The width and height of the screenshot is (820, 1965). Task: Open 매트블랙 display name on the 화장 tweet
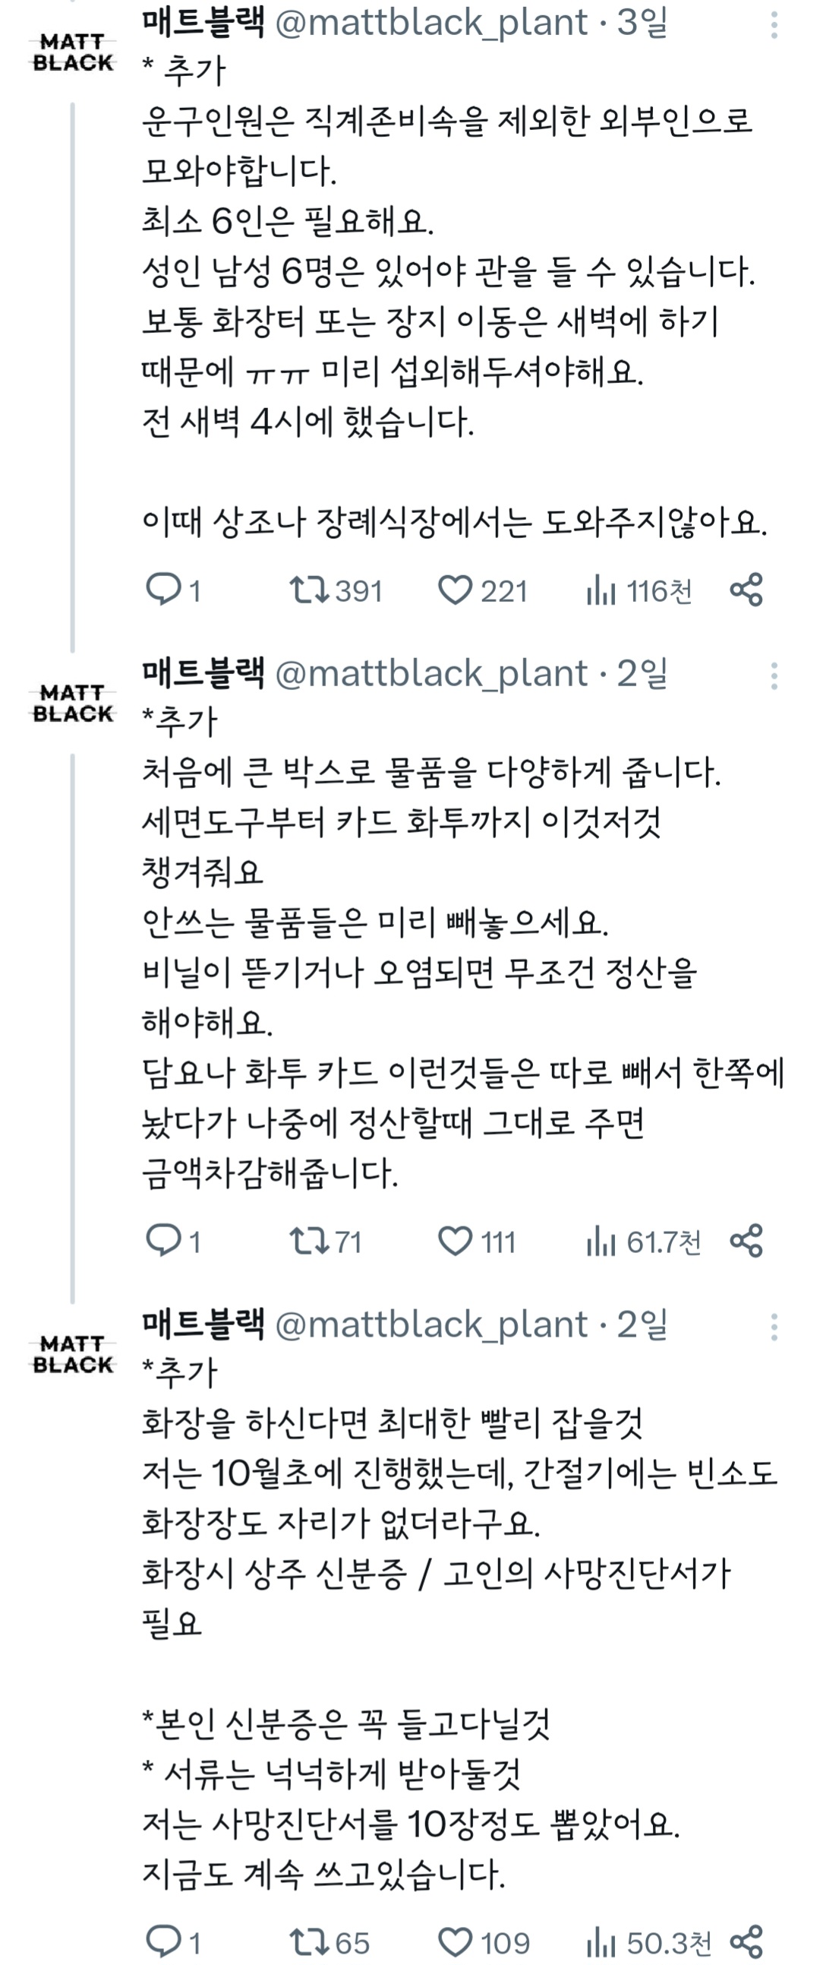click(203, 1324)
